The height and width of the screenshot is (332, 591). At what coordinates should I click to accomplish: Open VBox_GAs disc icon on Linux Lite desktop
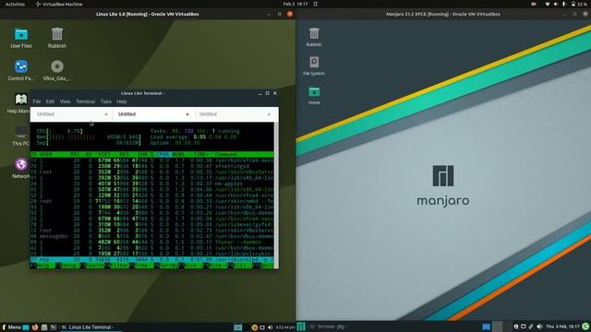point(57,70)
